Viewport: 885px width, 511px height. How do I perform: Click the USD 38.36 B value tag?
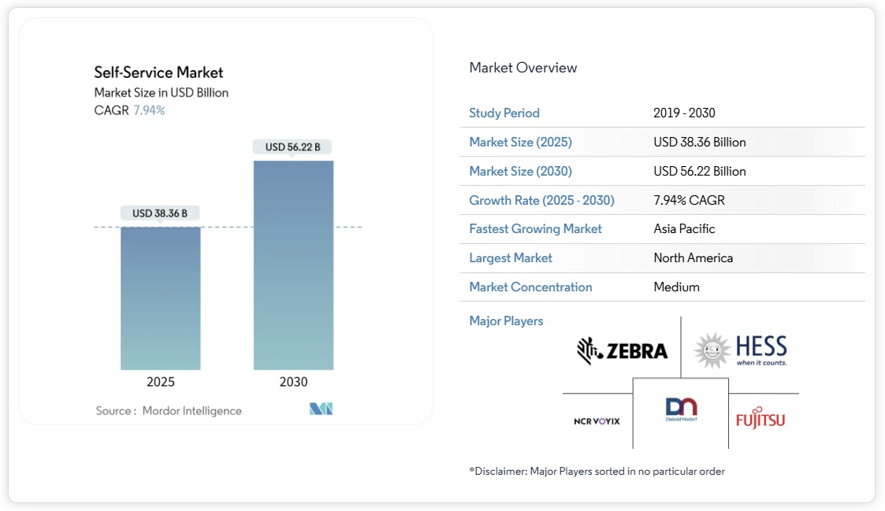tap(160, 213)
